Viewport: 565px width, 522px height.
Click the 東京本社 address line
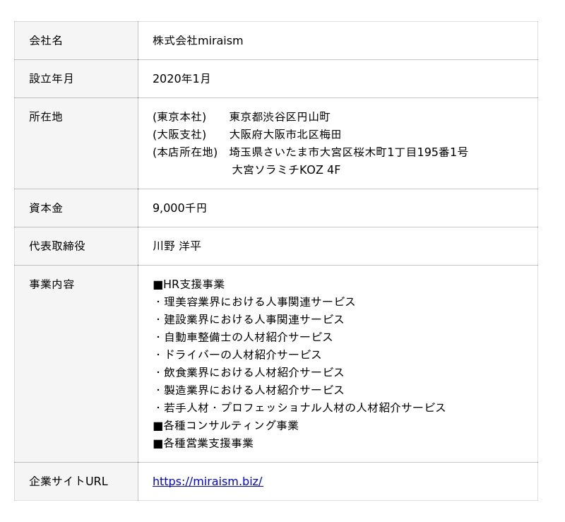(x=241, y=117)
